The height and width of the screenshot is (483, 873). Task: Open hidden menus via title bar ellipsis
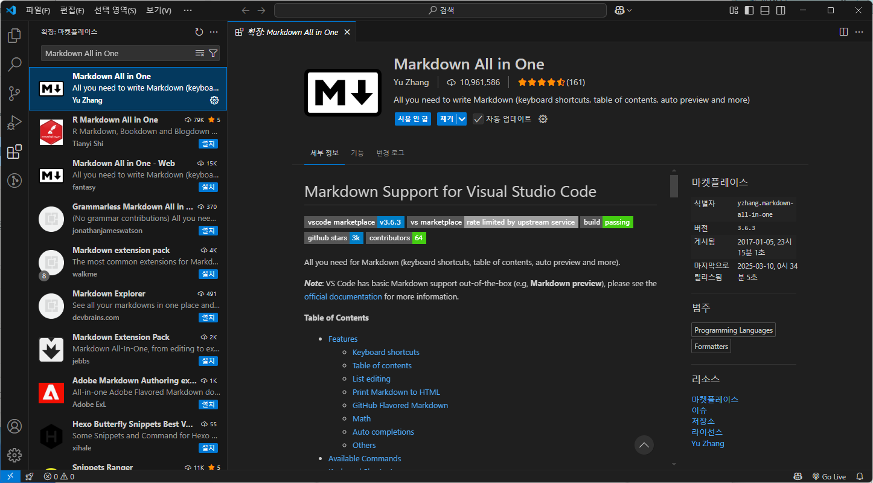coord(188,10)
